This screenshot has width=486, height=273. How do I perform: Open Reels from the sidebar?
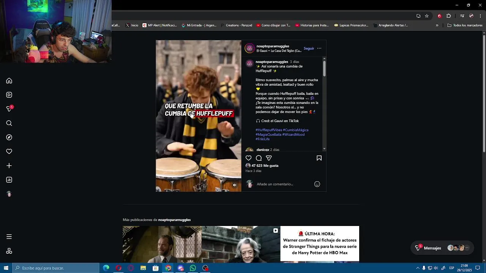(9, 95)
